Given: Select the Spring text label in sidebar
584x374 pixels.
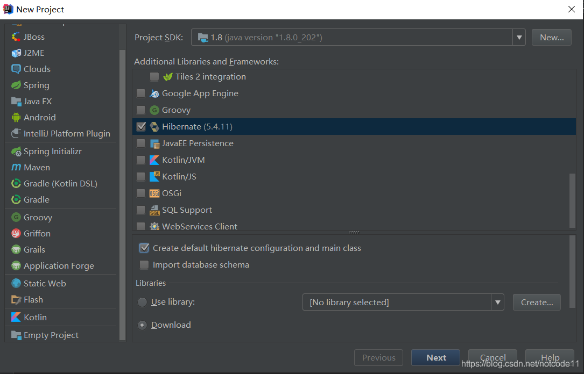Looking at the screenshot, I should click(37, 85).
